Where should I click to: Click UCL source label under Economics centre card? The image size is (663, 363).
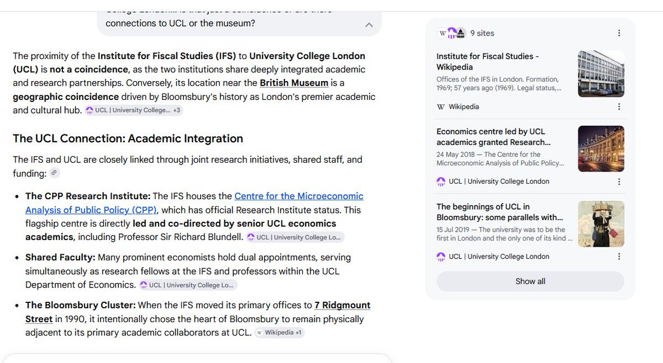point(493,181)
